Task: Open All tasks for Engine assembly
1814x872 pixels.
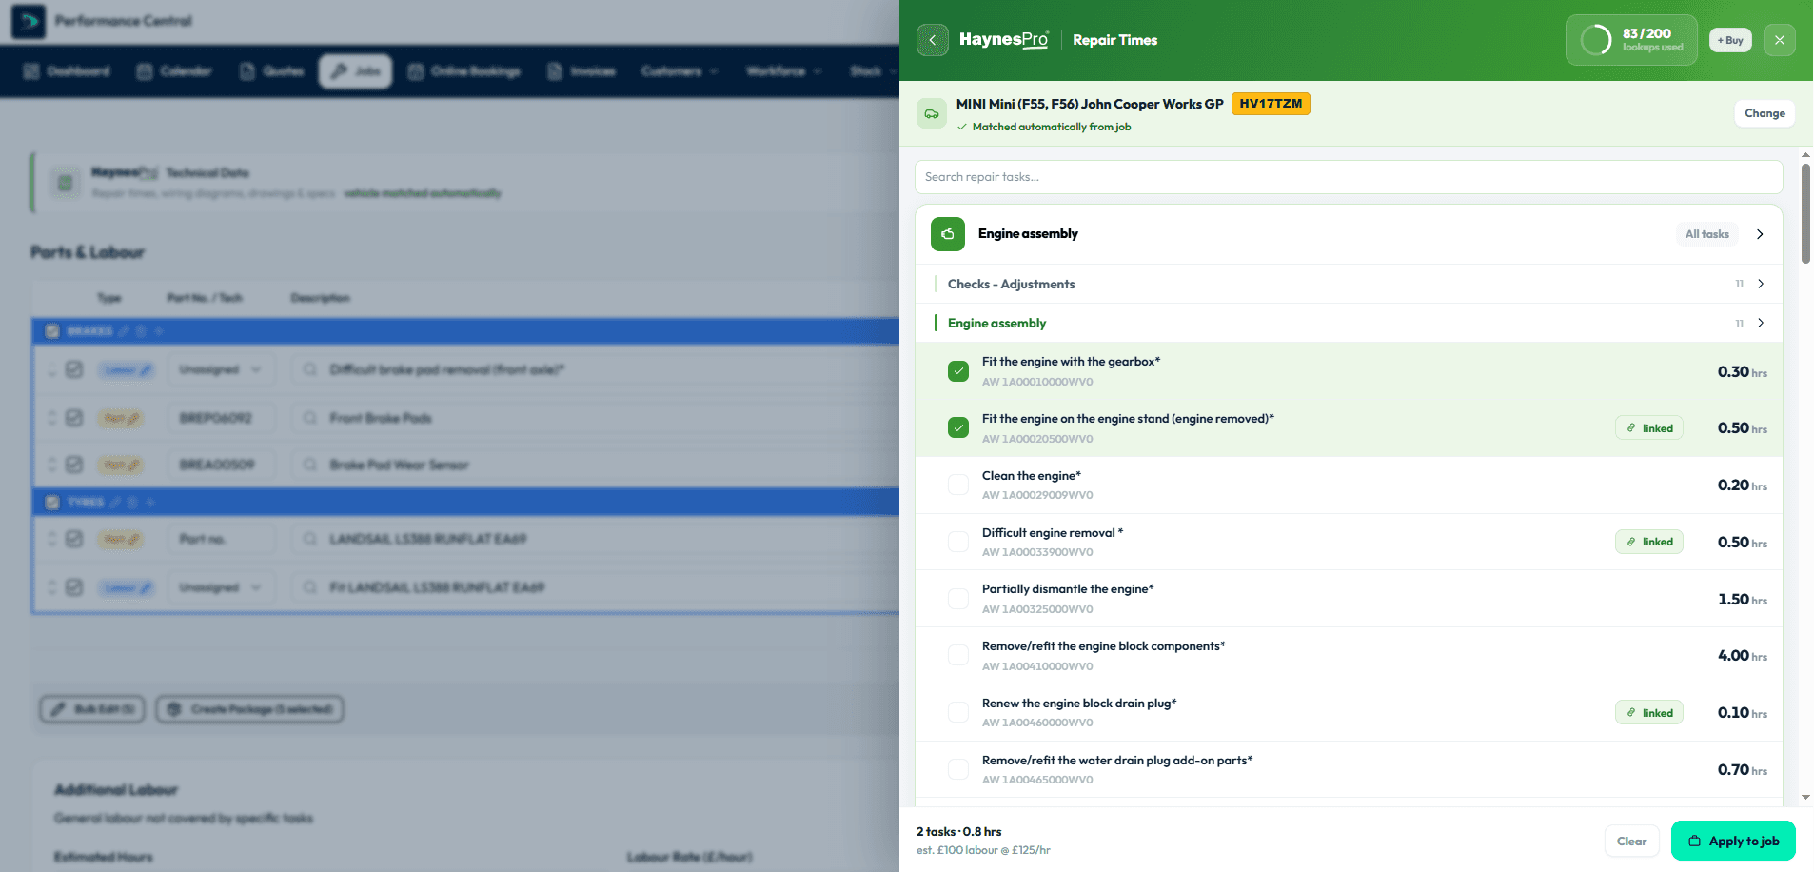Action: click(1706, 234)
